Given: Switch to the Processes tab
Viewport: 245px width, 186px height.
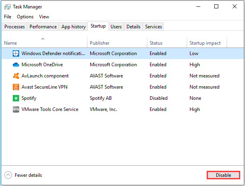Looking at the screenshot, I should click(x=14, y=27).
